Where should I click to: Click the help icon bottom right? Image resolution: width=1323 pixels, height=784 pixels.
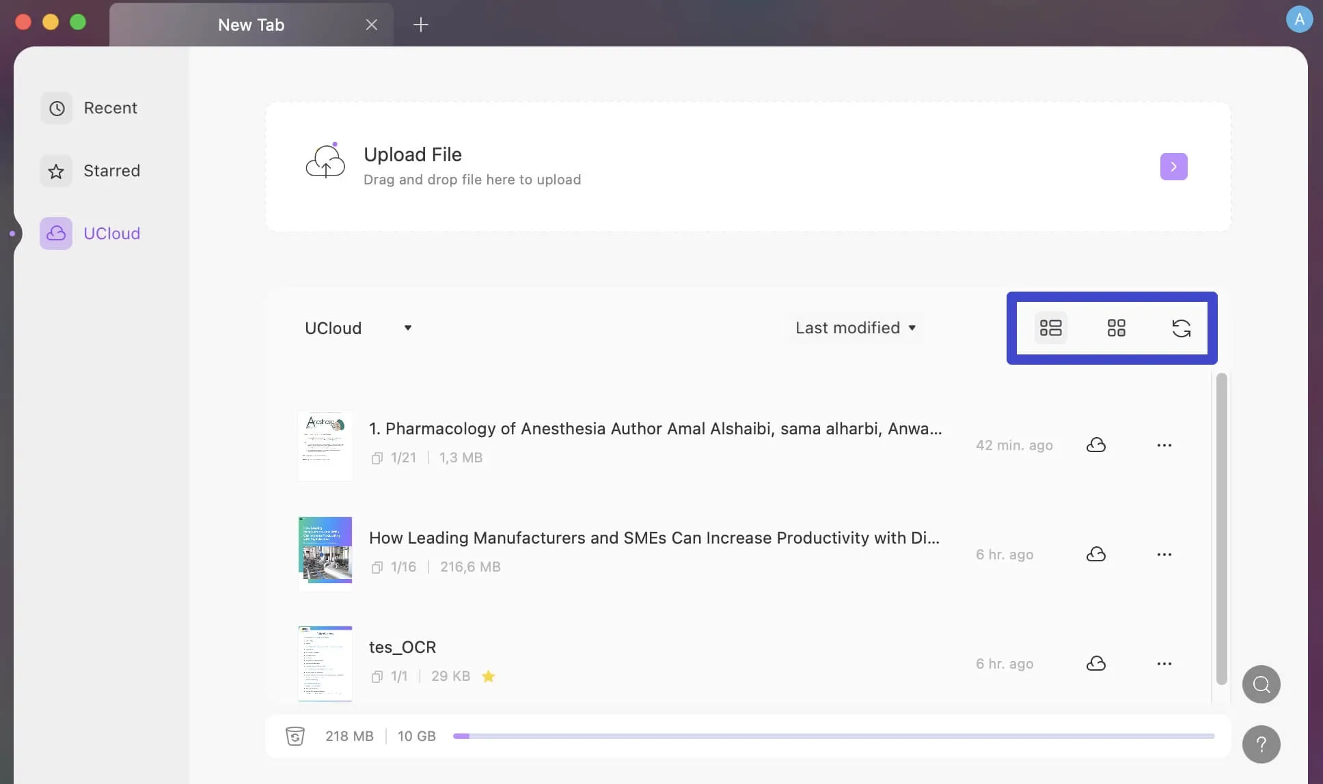point(1261,745)
